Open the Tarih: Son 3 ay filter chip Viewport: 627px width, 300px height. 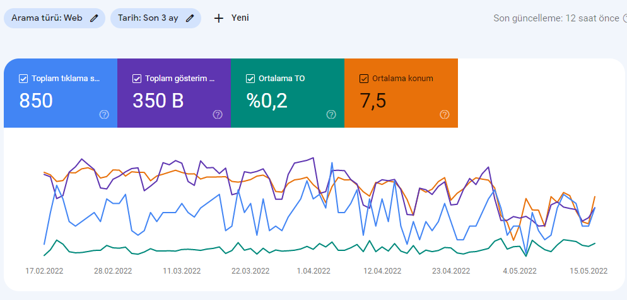click(156, 18)
